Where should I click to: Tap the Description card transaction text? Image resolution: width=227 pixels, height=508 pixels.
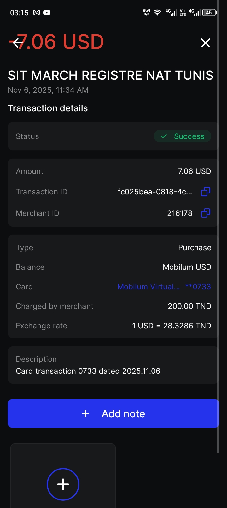pos(88,371)
